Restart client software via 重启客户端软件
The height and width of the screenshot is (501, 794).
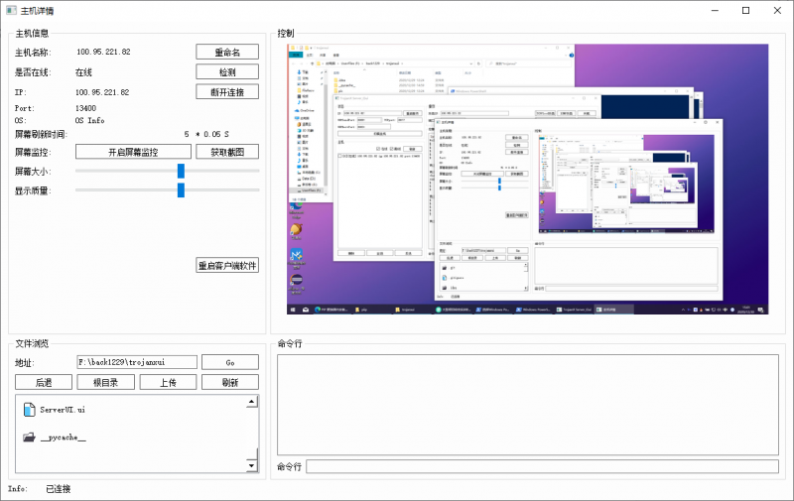click(226, 265)
